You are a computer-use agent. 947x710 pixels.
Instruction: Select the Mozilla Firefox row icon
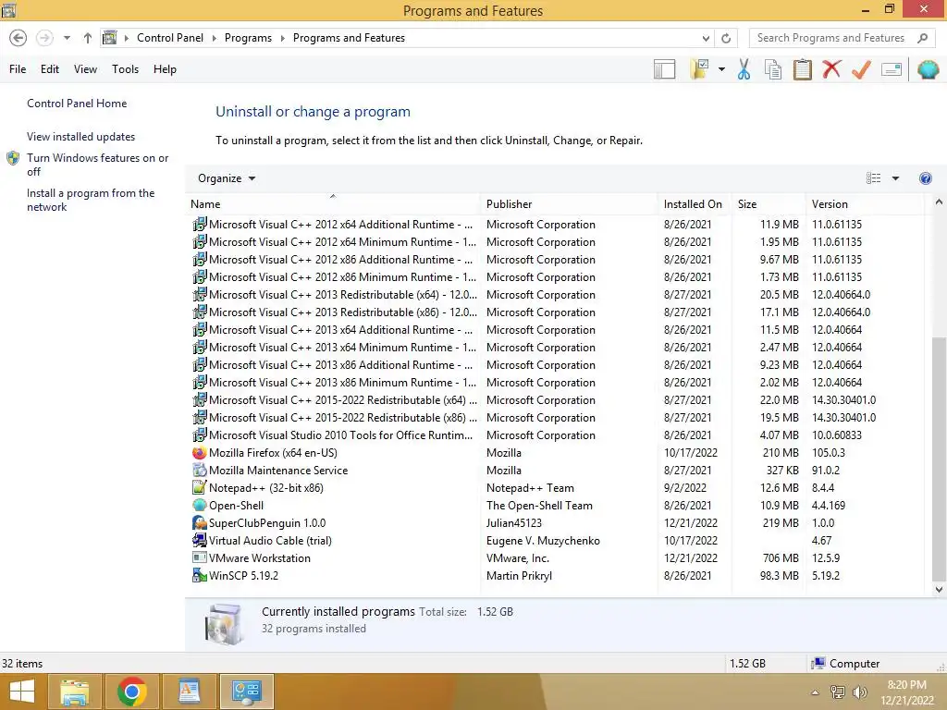click(x=200, y=453)
